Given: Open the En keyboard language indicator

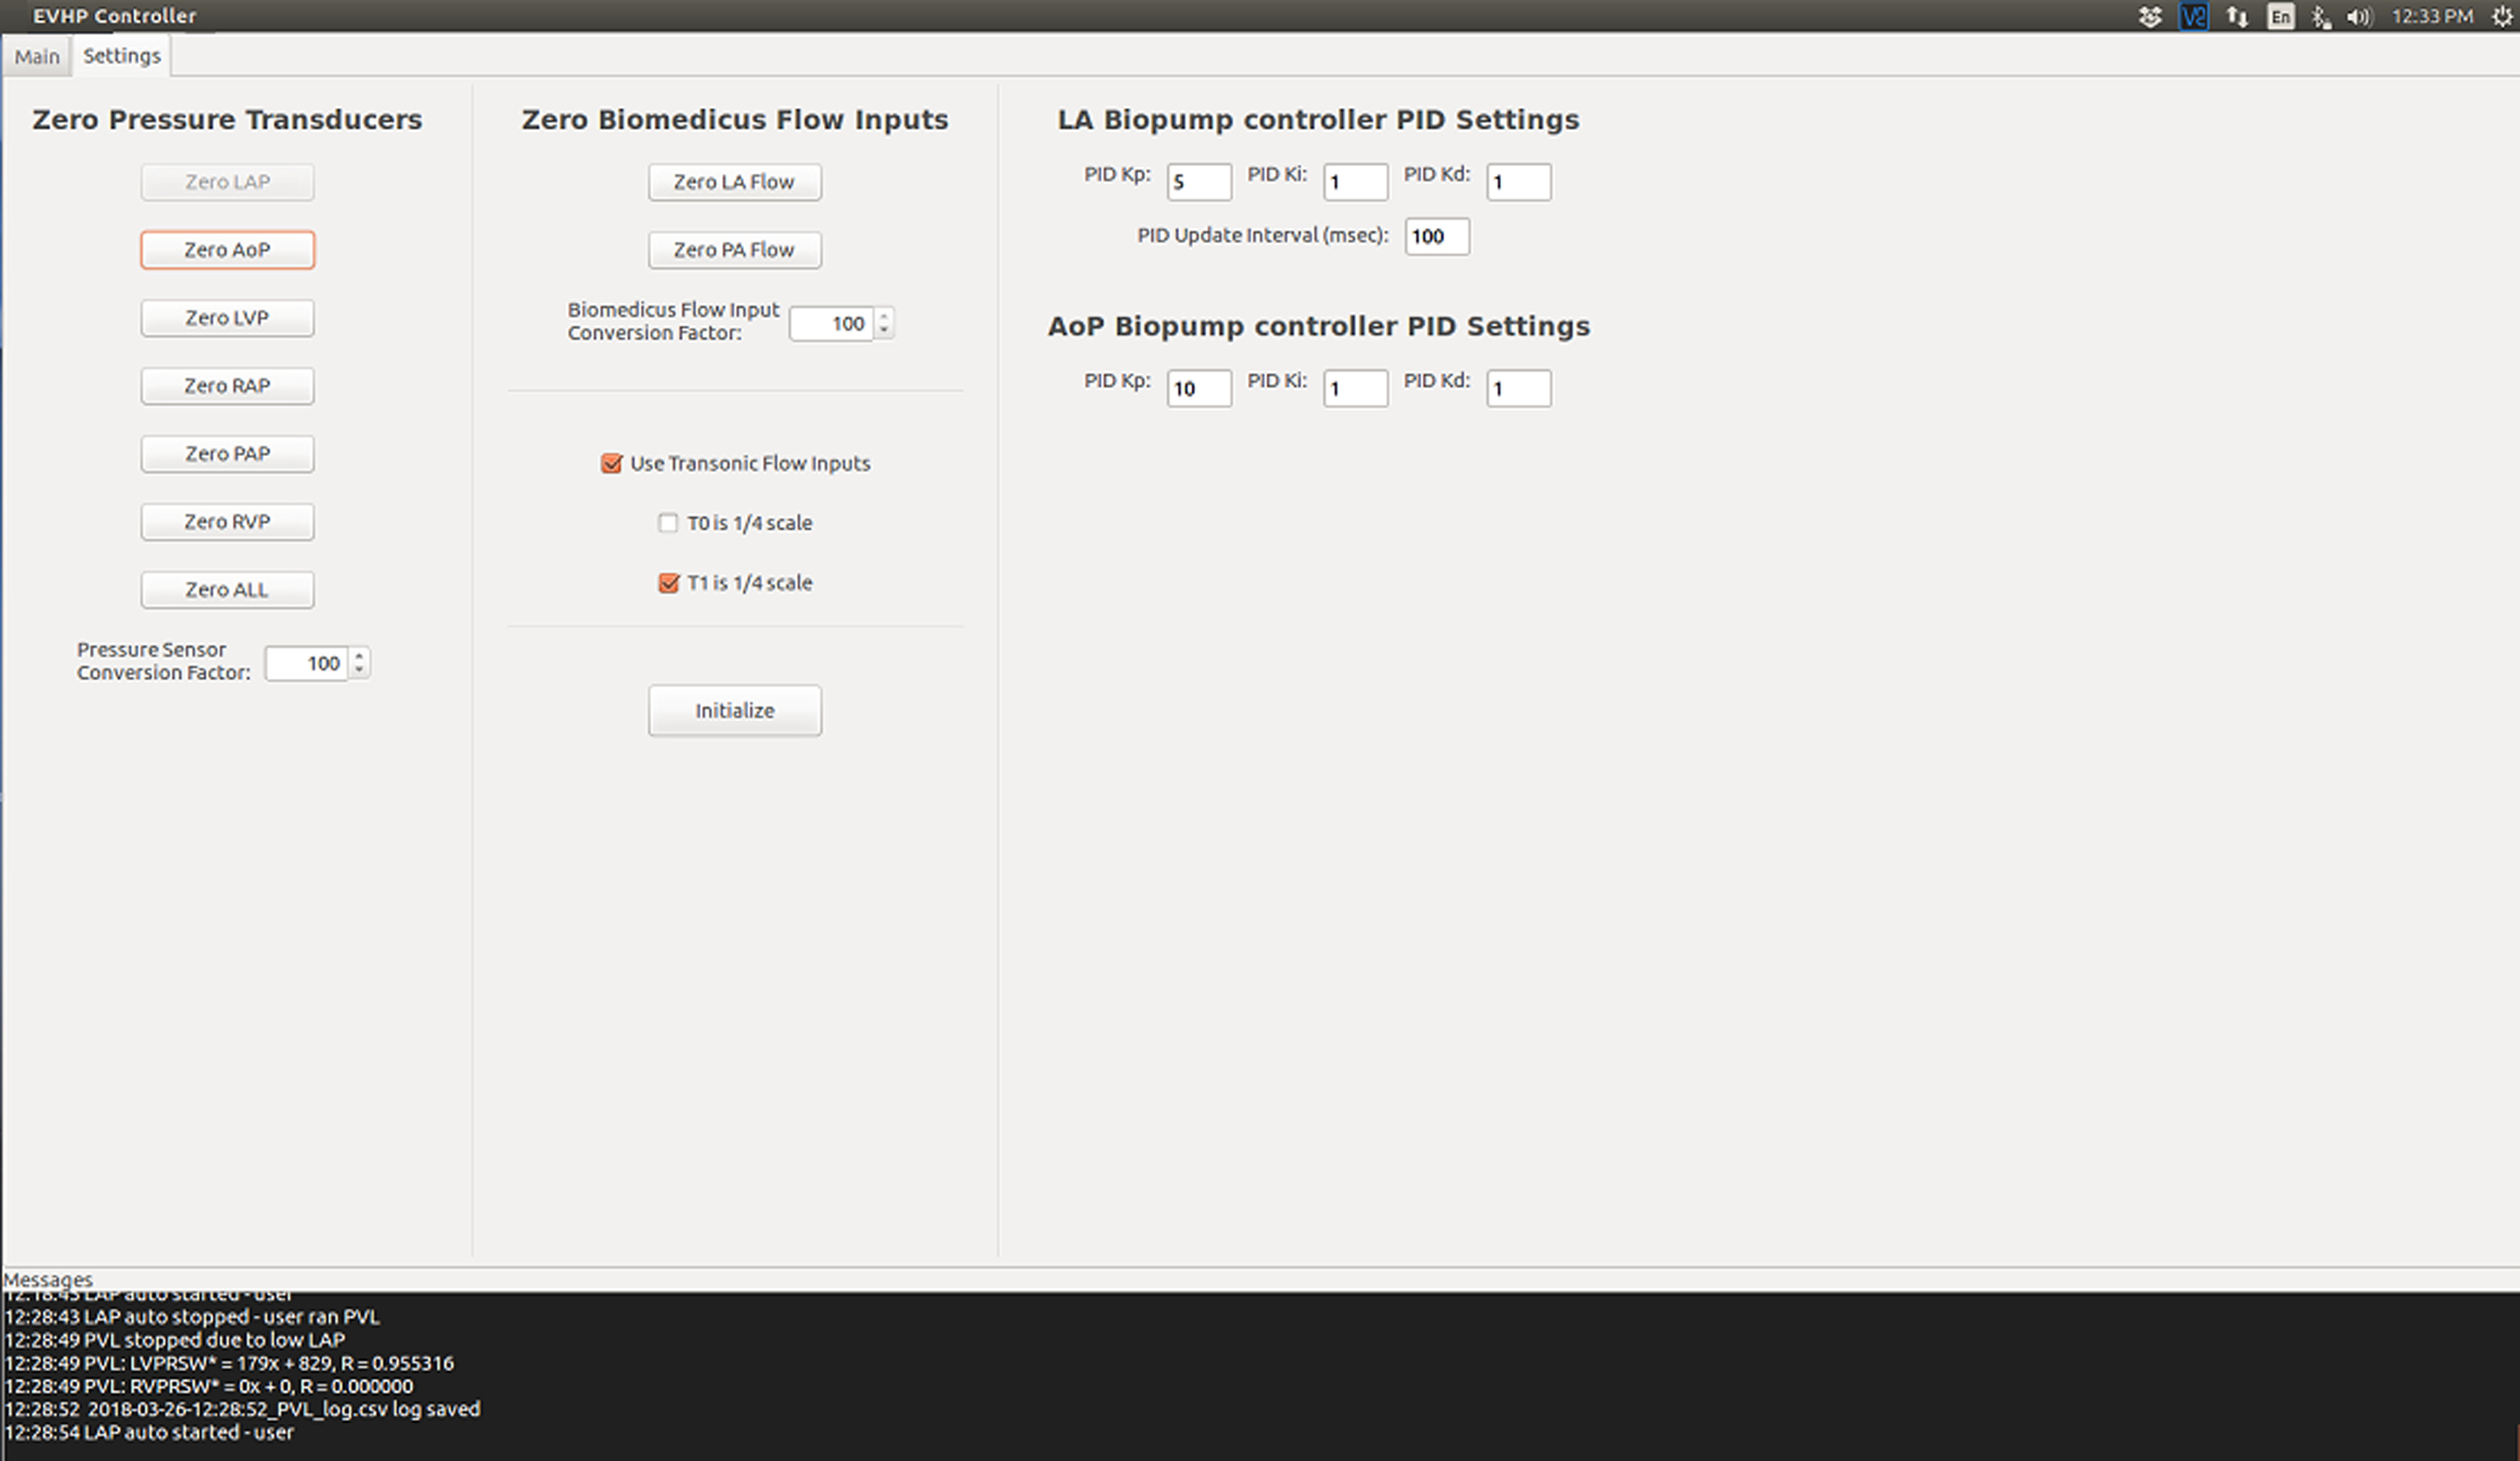Looking at the screenshot, I should [x=2280, y=16].
